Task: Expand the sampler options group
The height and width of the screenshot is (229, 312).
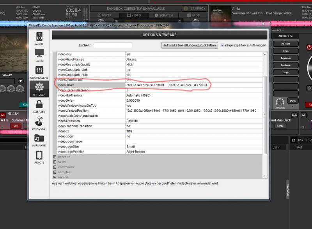Action: coord(55,172)
